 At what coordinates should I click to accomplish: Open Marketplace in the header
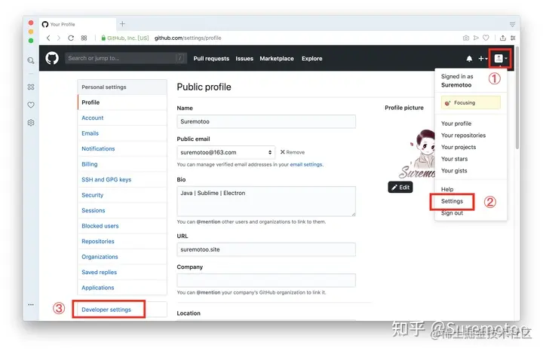(x=277, y=59)
